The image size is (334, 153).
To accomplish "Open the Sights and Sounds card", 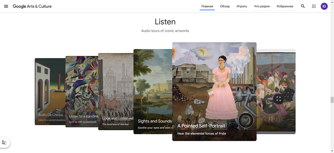I will 153,92.
